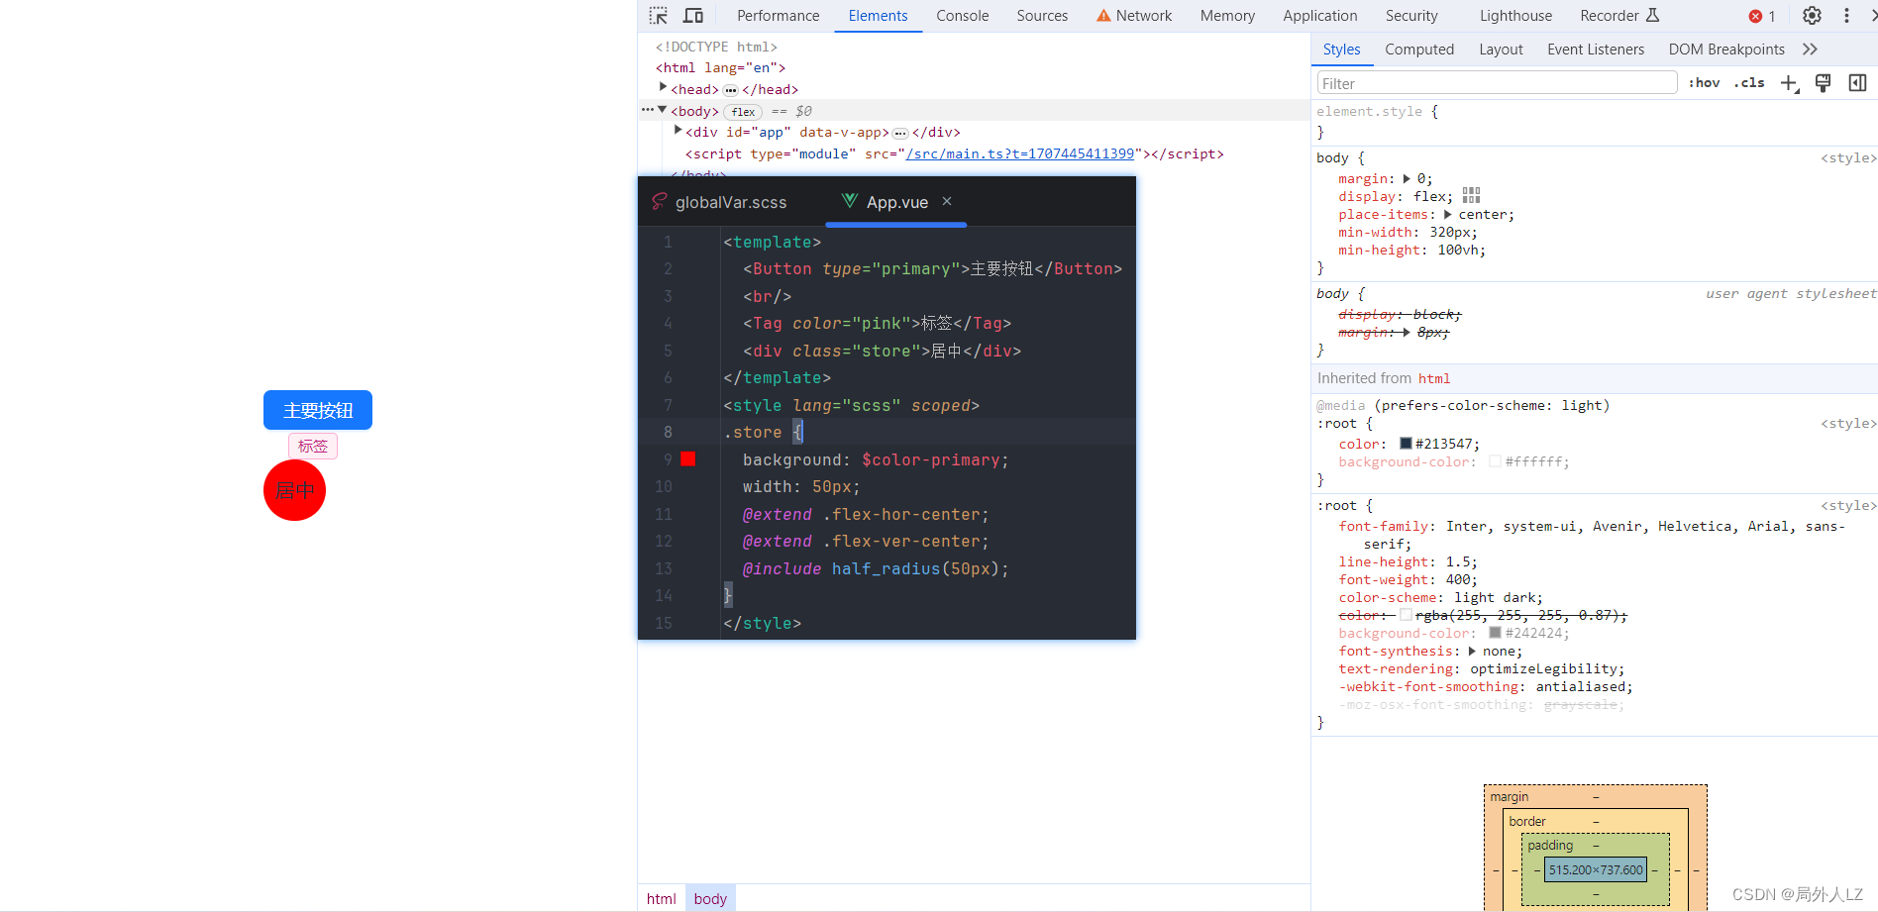Open the /src/main.ts script link
This screenshot has width=1878, height=912.
[1020, 153]
